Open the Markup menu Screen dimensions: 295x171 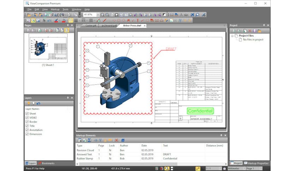55,9
